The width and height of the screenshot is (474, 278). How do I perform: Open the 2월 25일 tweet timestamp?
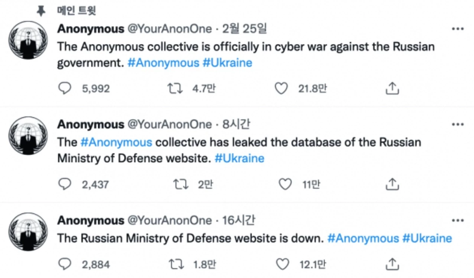point(245,29)
